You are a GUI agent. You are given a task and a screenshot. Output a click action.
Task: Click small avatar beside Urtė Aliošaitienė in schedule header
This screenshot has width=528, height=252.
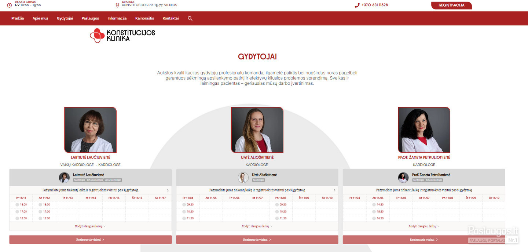pos(243,178)
